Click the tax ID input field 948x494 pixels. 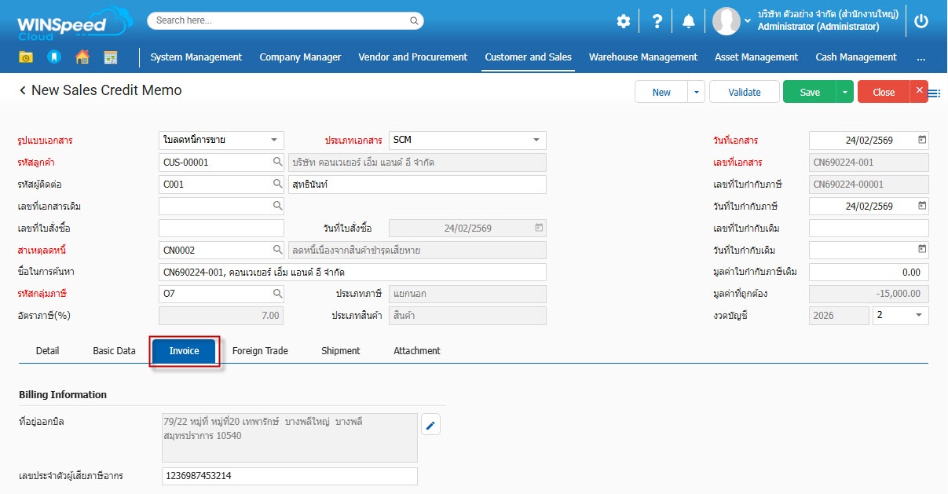click(x=289, y=476)
